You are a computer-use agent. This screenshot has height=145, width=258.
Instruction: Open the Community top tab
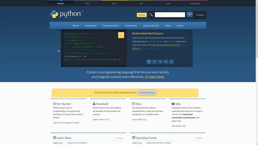tap(195, 3)
